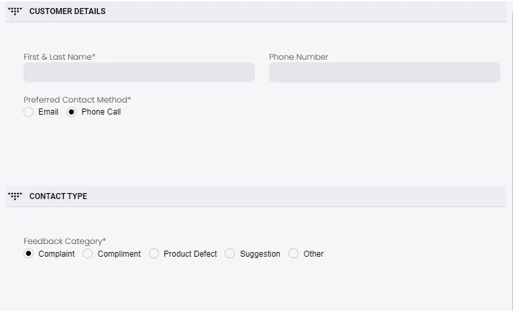The width and height of the screenshot is (513, 311).
Task: Select the Phone Call radio button
Action: (72, 112)
